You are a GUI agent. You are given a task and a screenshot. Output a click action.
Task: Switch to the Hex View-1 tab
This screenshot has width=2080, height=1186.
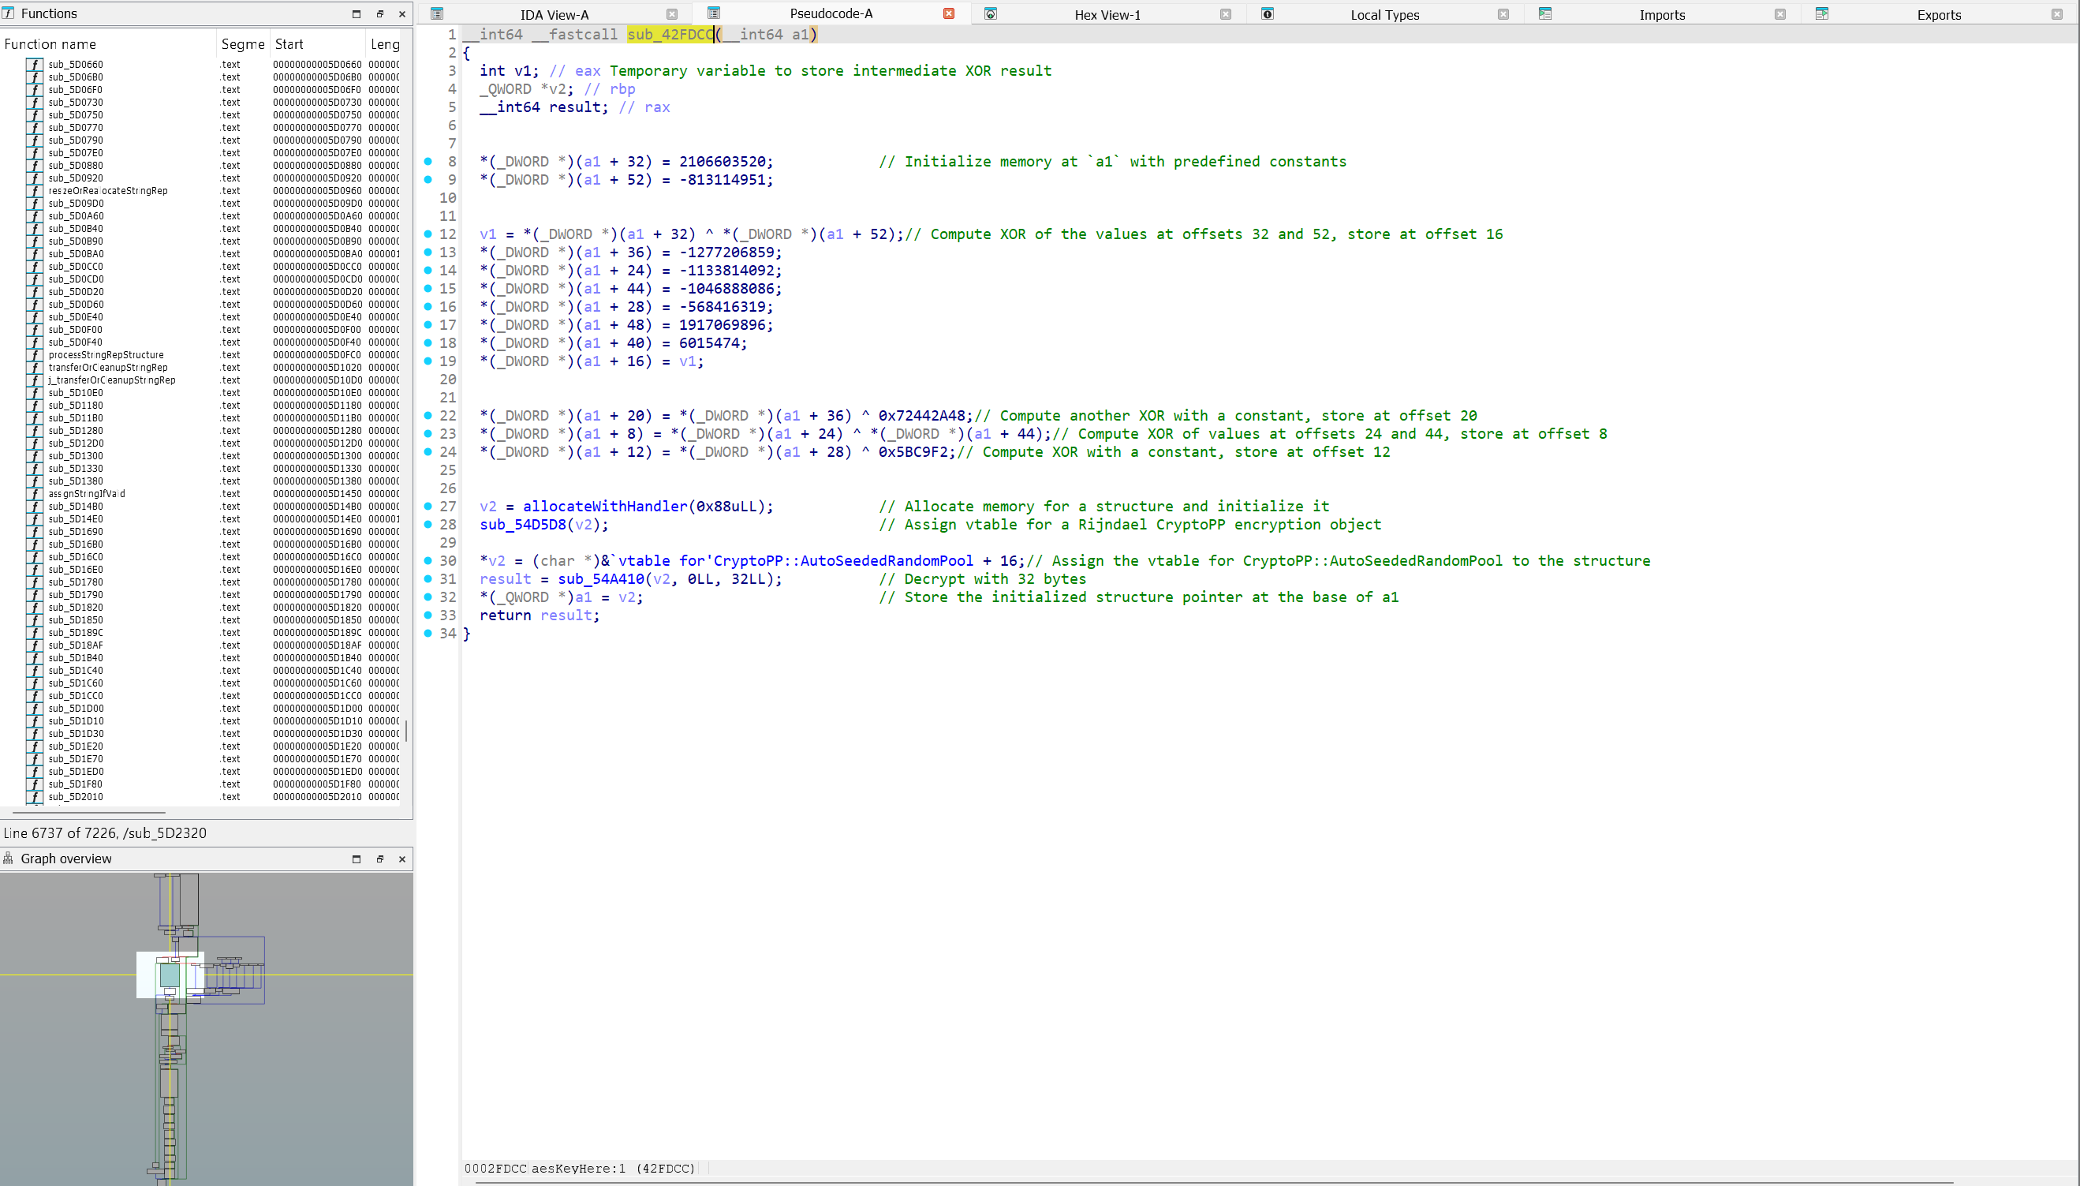pyautogui.click(x=1107, y=15)
